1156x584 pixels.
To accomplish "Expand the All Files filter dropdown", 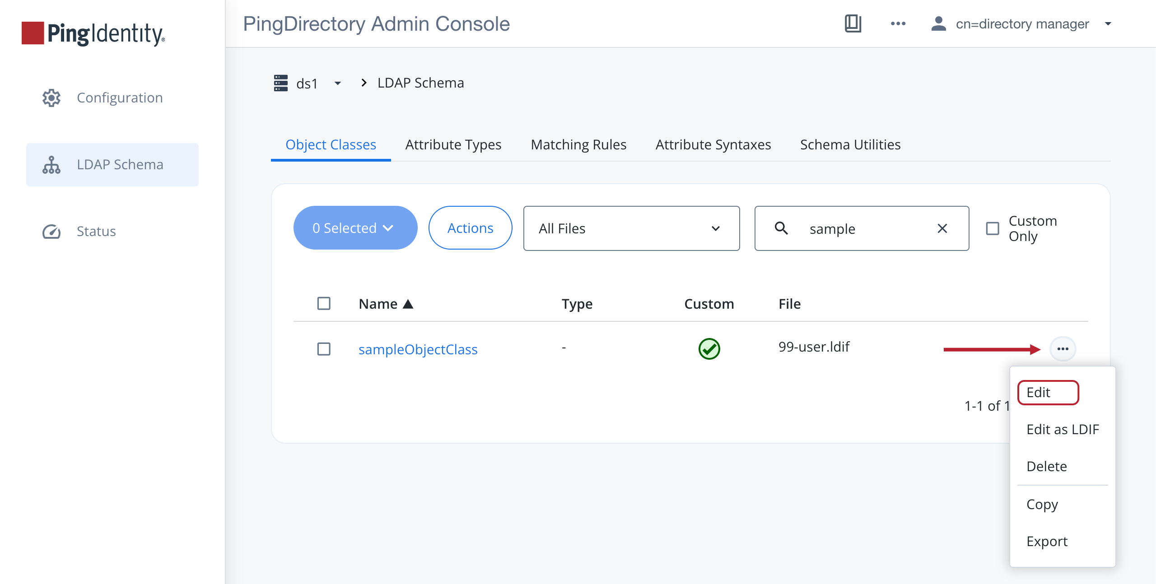I will click(631, 228).
